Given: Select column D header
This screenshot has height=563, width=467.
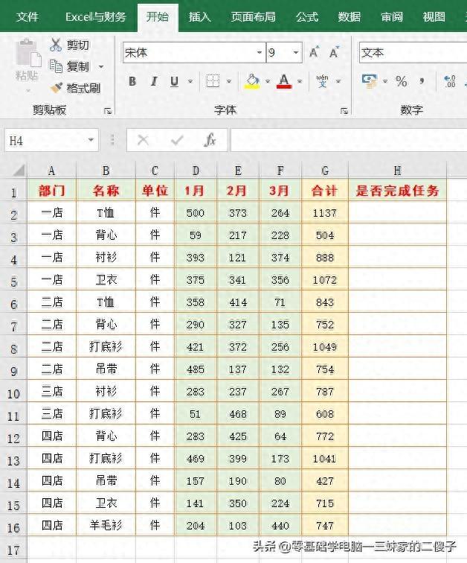Looking at the screenshot, I should click(x=196, y=171).
